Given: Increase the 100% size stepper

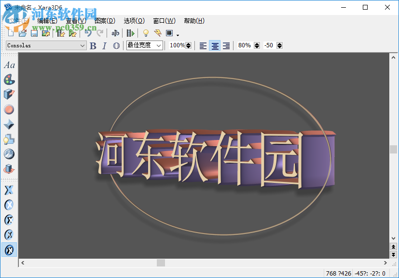Looking at the screenshot, I should coord(188,43).
